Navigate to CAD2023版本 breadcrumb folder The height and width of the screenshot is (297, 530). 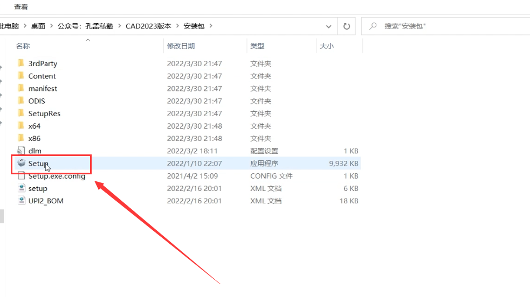pyautogui.click(x=148, y=26)
